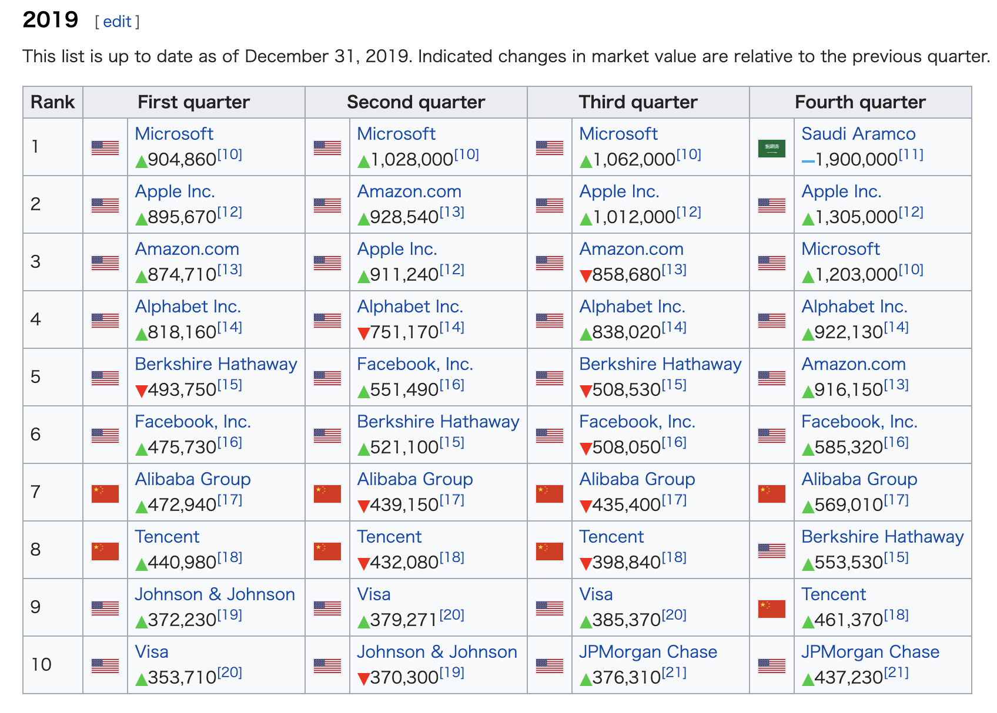
Task: Open Apple Inc. link in First quarter
Action: (x=175, y=191)
